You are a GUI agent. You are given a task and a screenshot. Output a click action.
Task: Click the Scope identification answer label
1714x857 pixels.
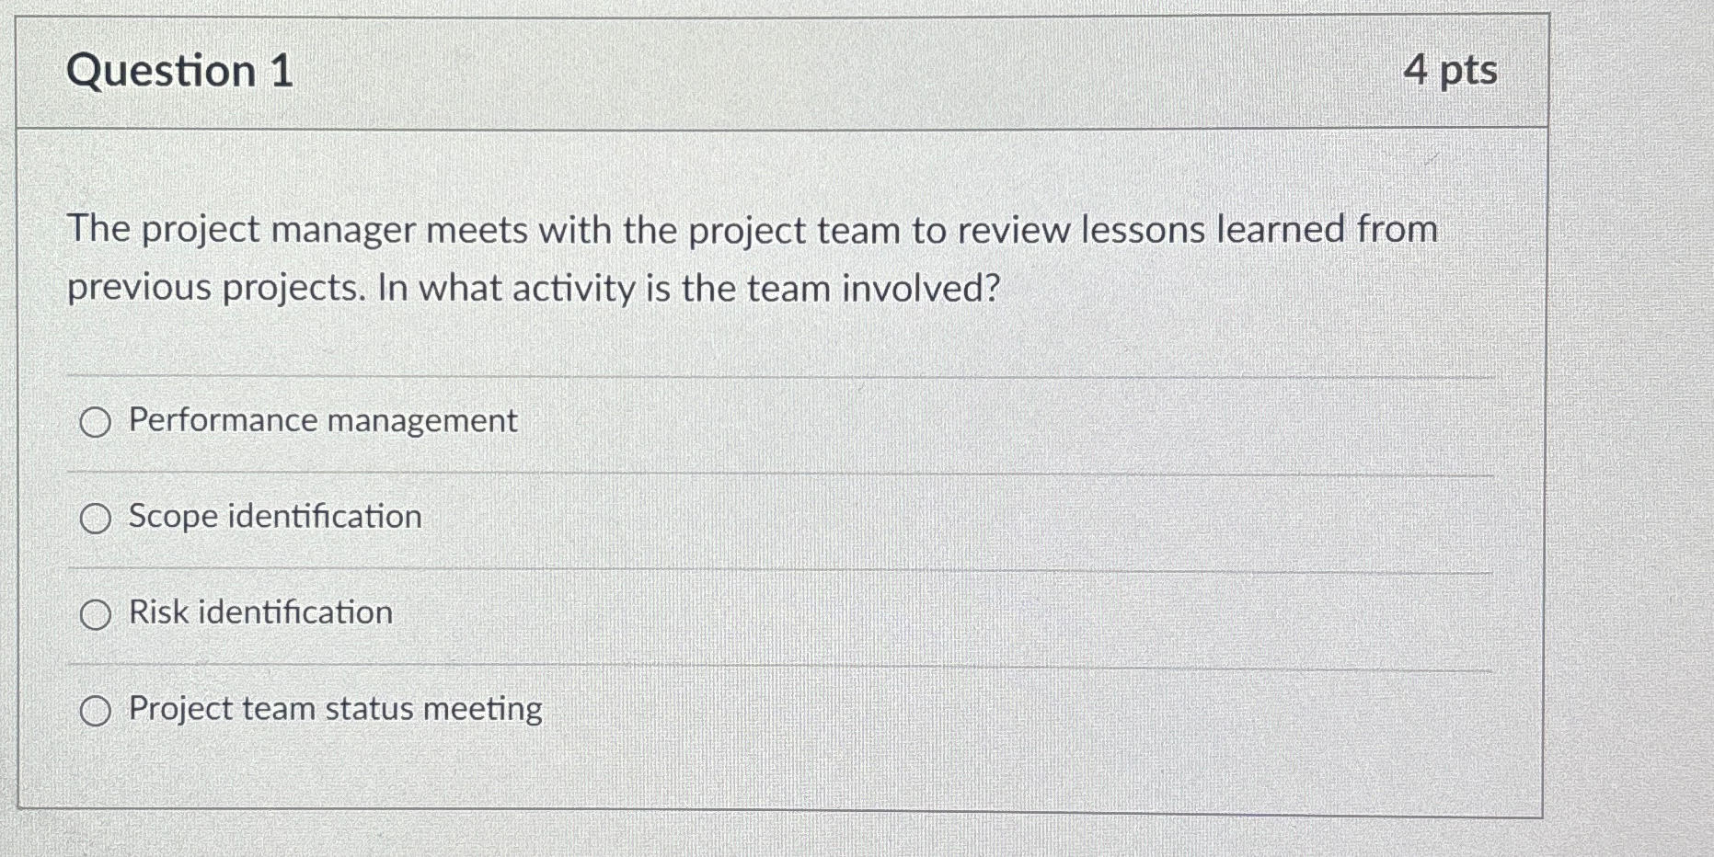coord(273,517)
